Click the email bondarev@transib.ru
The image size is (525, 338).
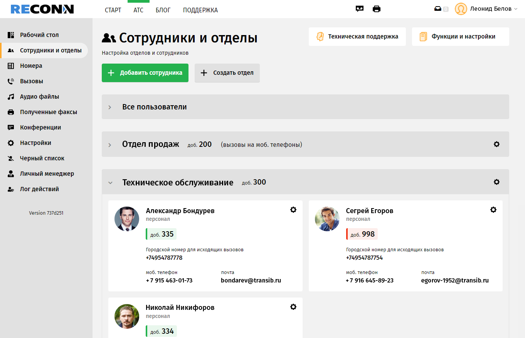click(x=251, y=280)
